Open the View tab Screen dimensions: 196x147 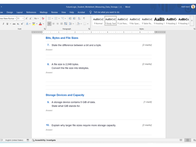[64, 12]
